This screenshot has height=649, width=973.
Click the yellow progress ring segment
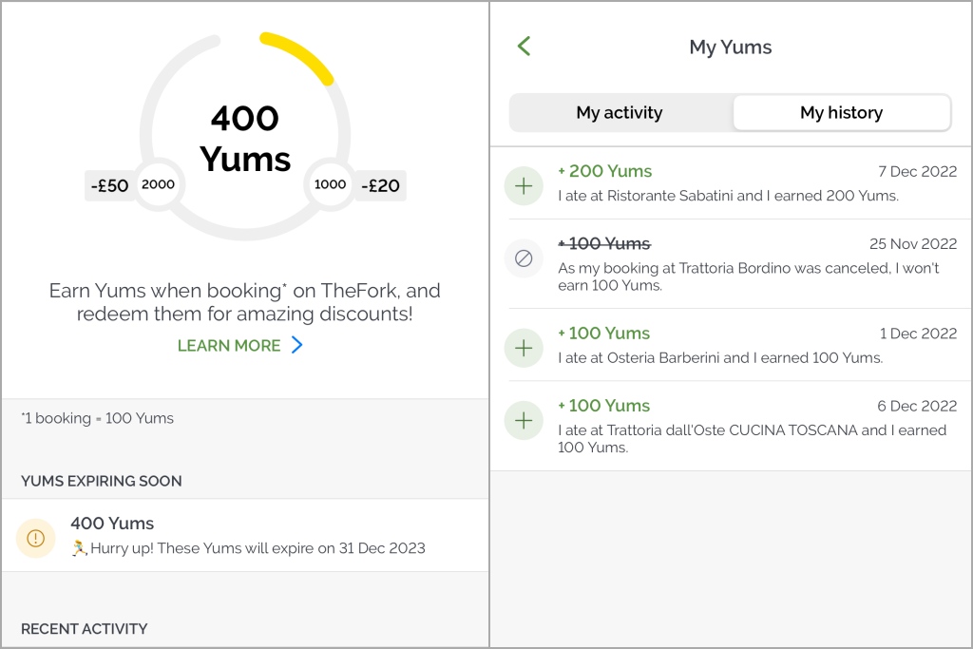(299, 54)
